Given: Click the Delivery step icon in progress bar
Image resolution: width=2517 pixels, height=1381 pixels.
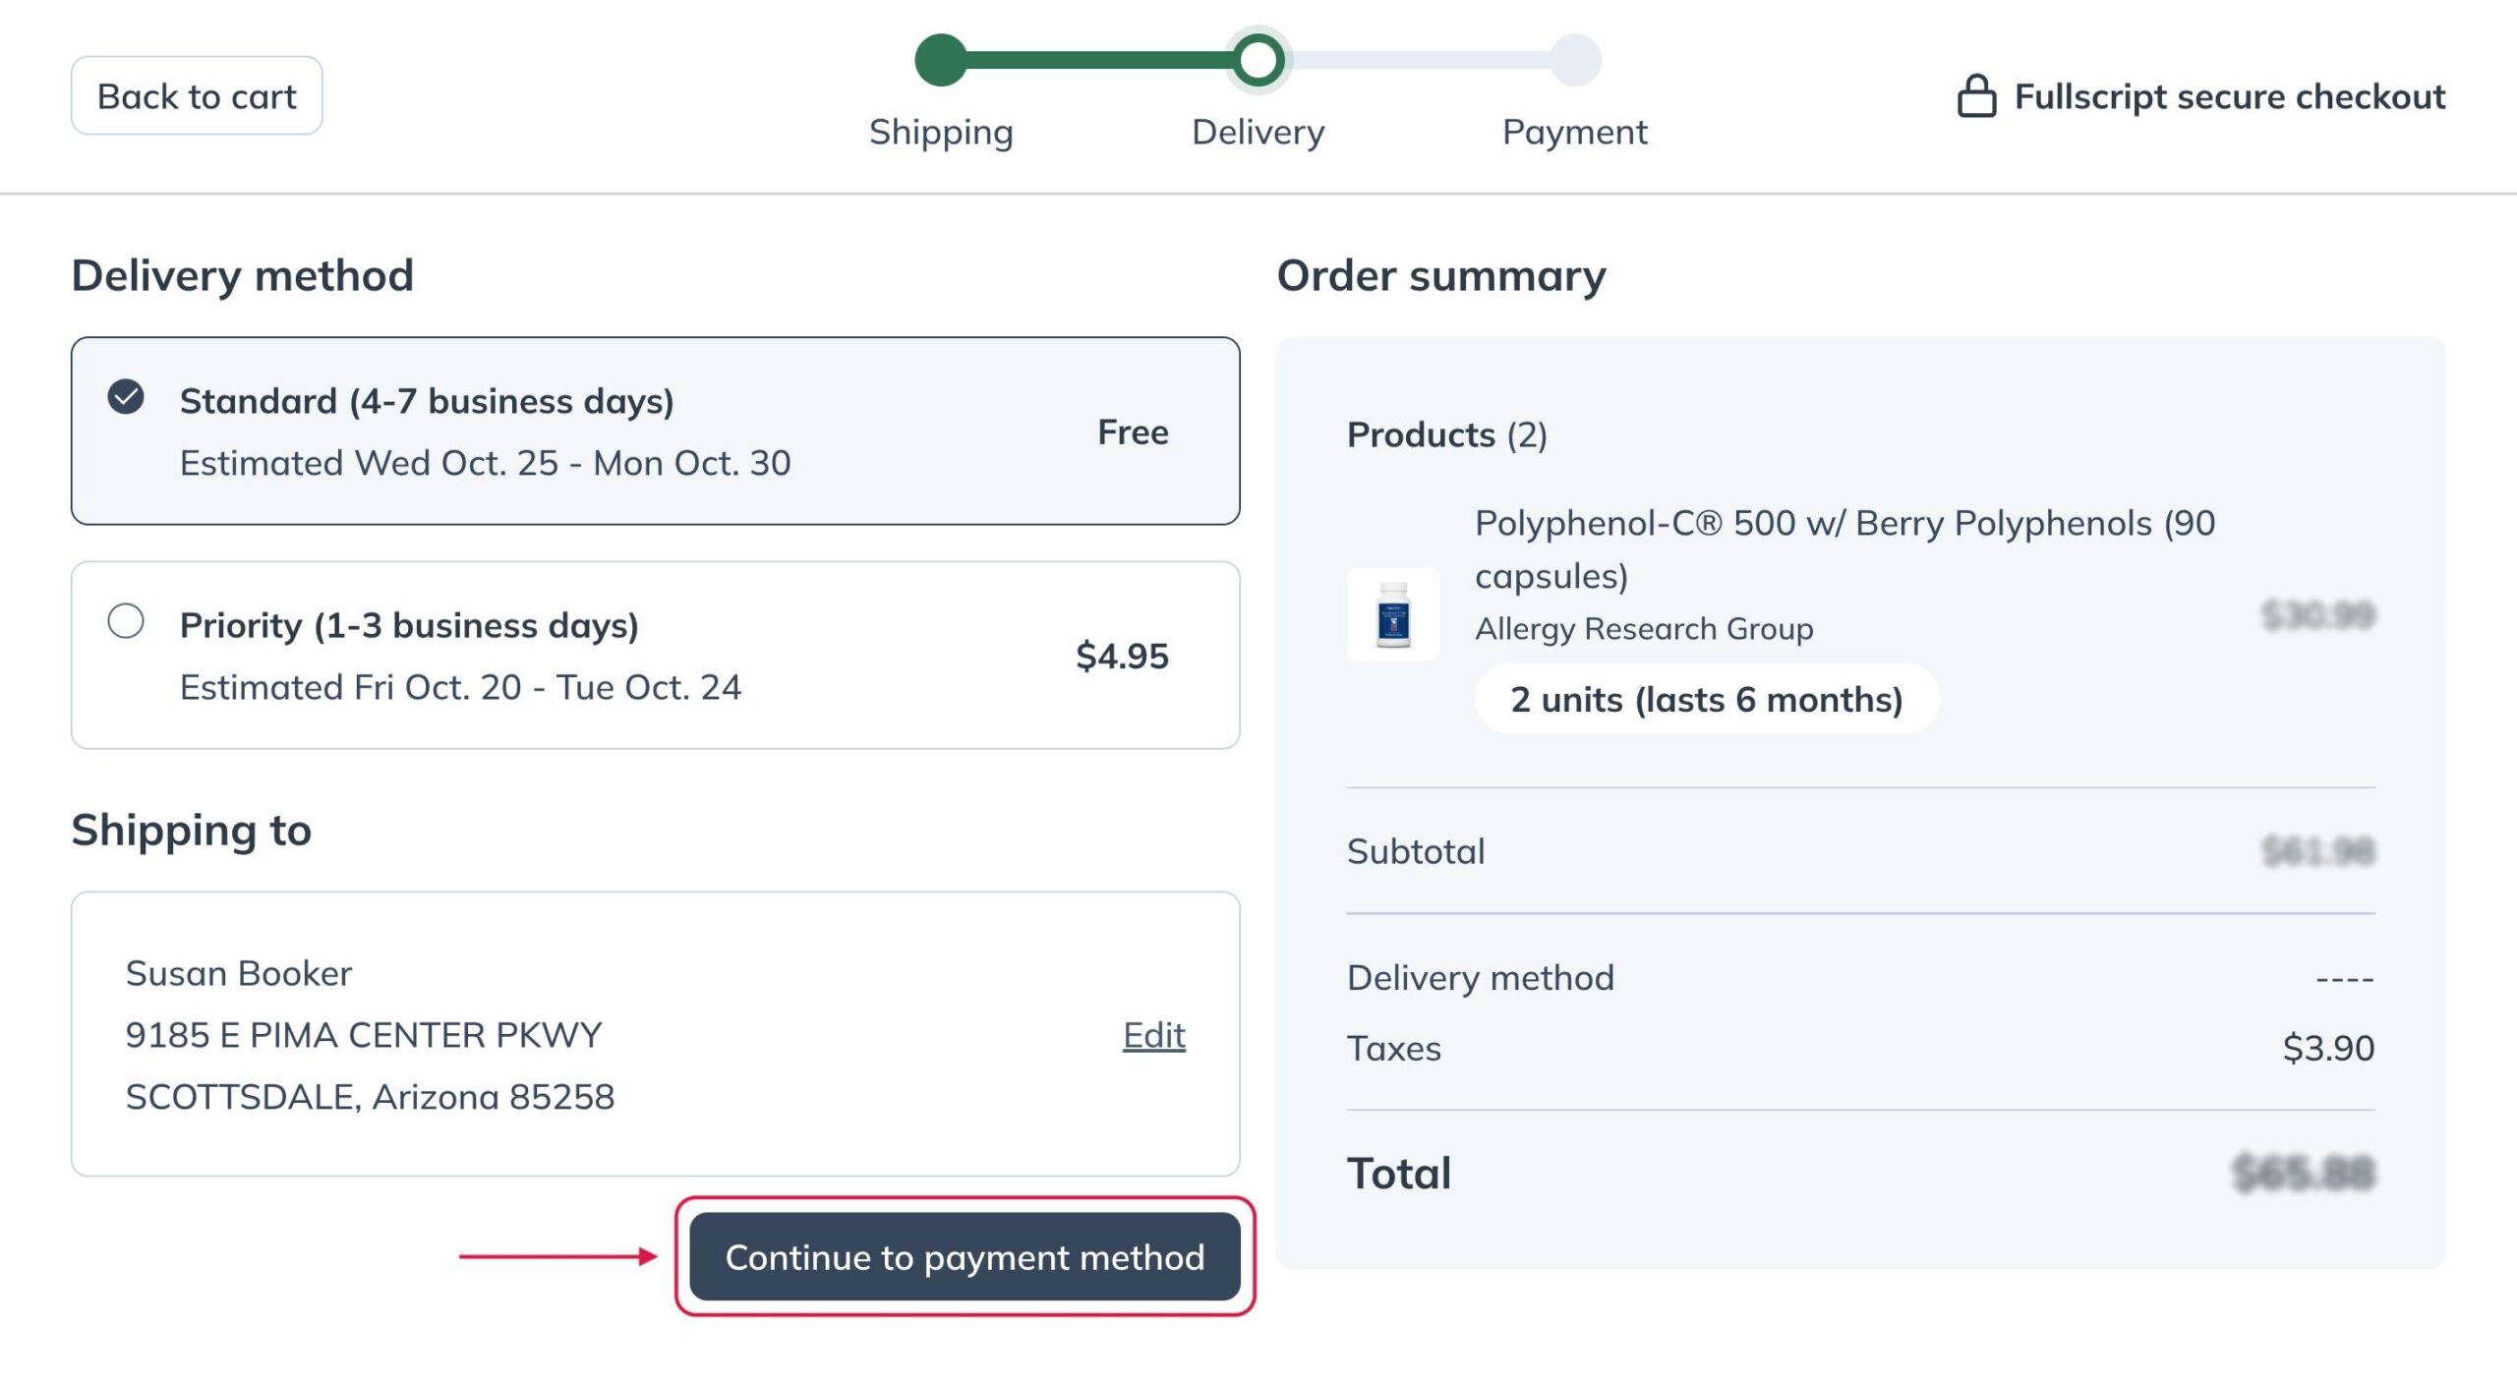Looking at the screenshot, I should (x=1257, y=60).
